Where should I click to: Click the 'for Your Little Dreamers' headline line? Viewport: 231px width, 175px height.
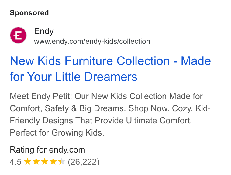(74, 77)
